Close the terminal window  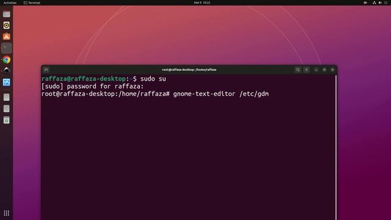332,70
